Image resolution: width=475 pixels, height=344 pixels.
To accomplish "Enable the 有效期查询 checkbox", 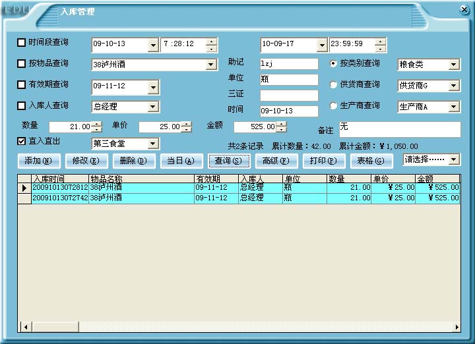I will [21, 85].
